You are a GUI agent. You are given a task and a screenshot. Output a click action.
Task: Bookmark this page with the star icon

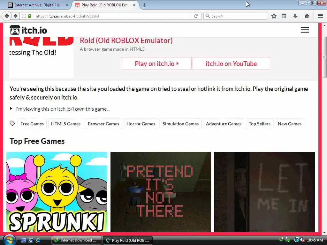[274, 16]
